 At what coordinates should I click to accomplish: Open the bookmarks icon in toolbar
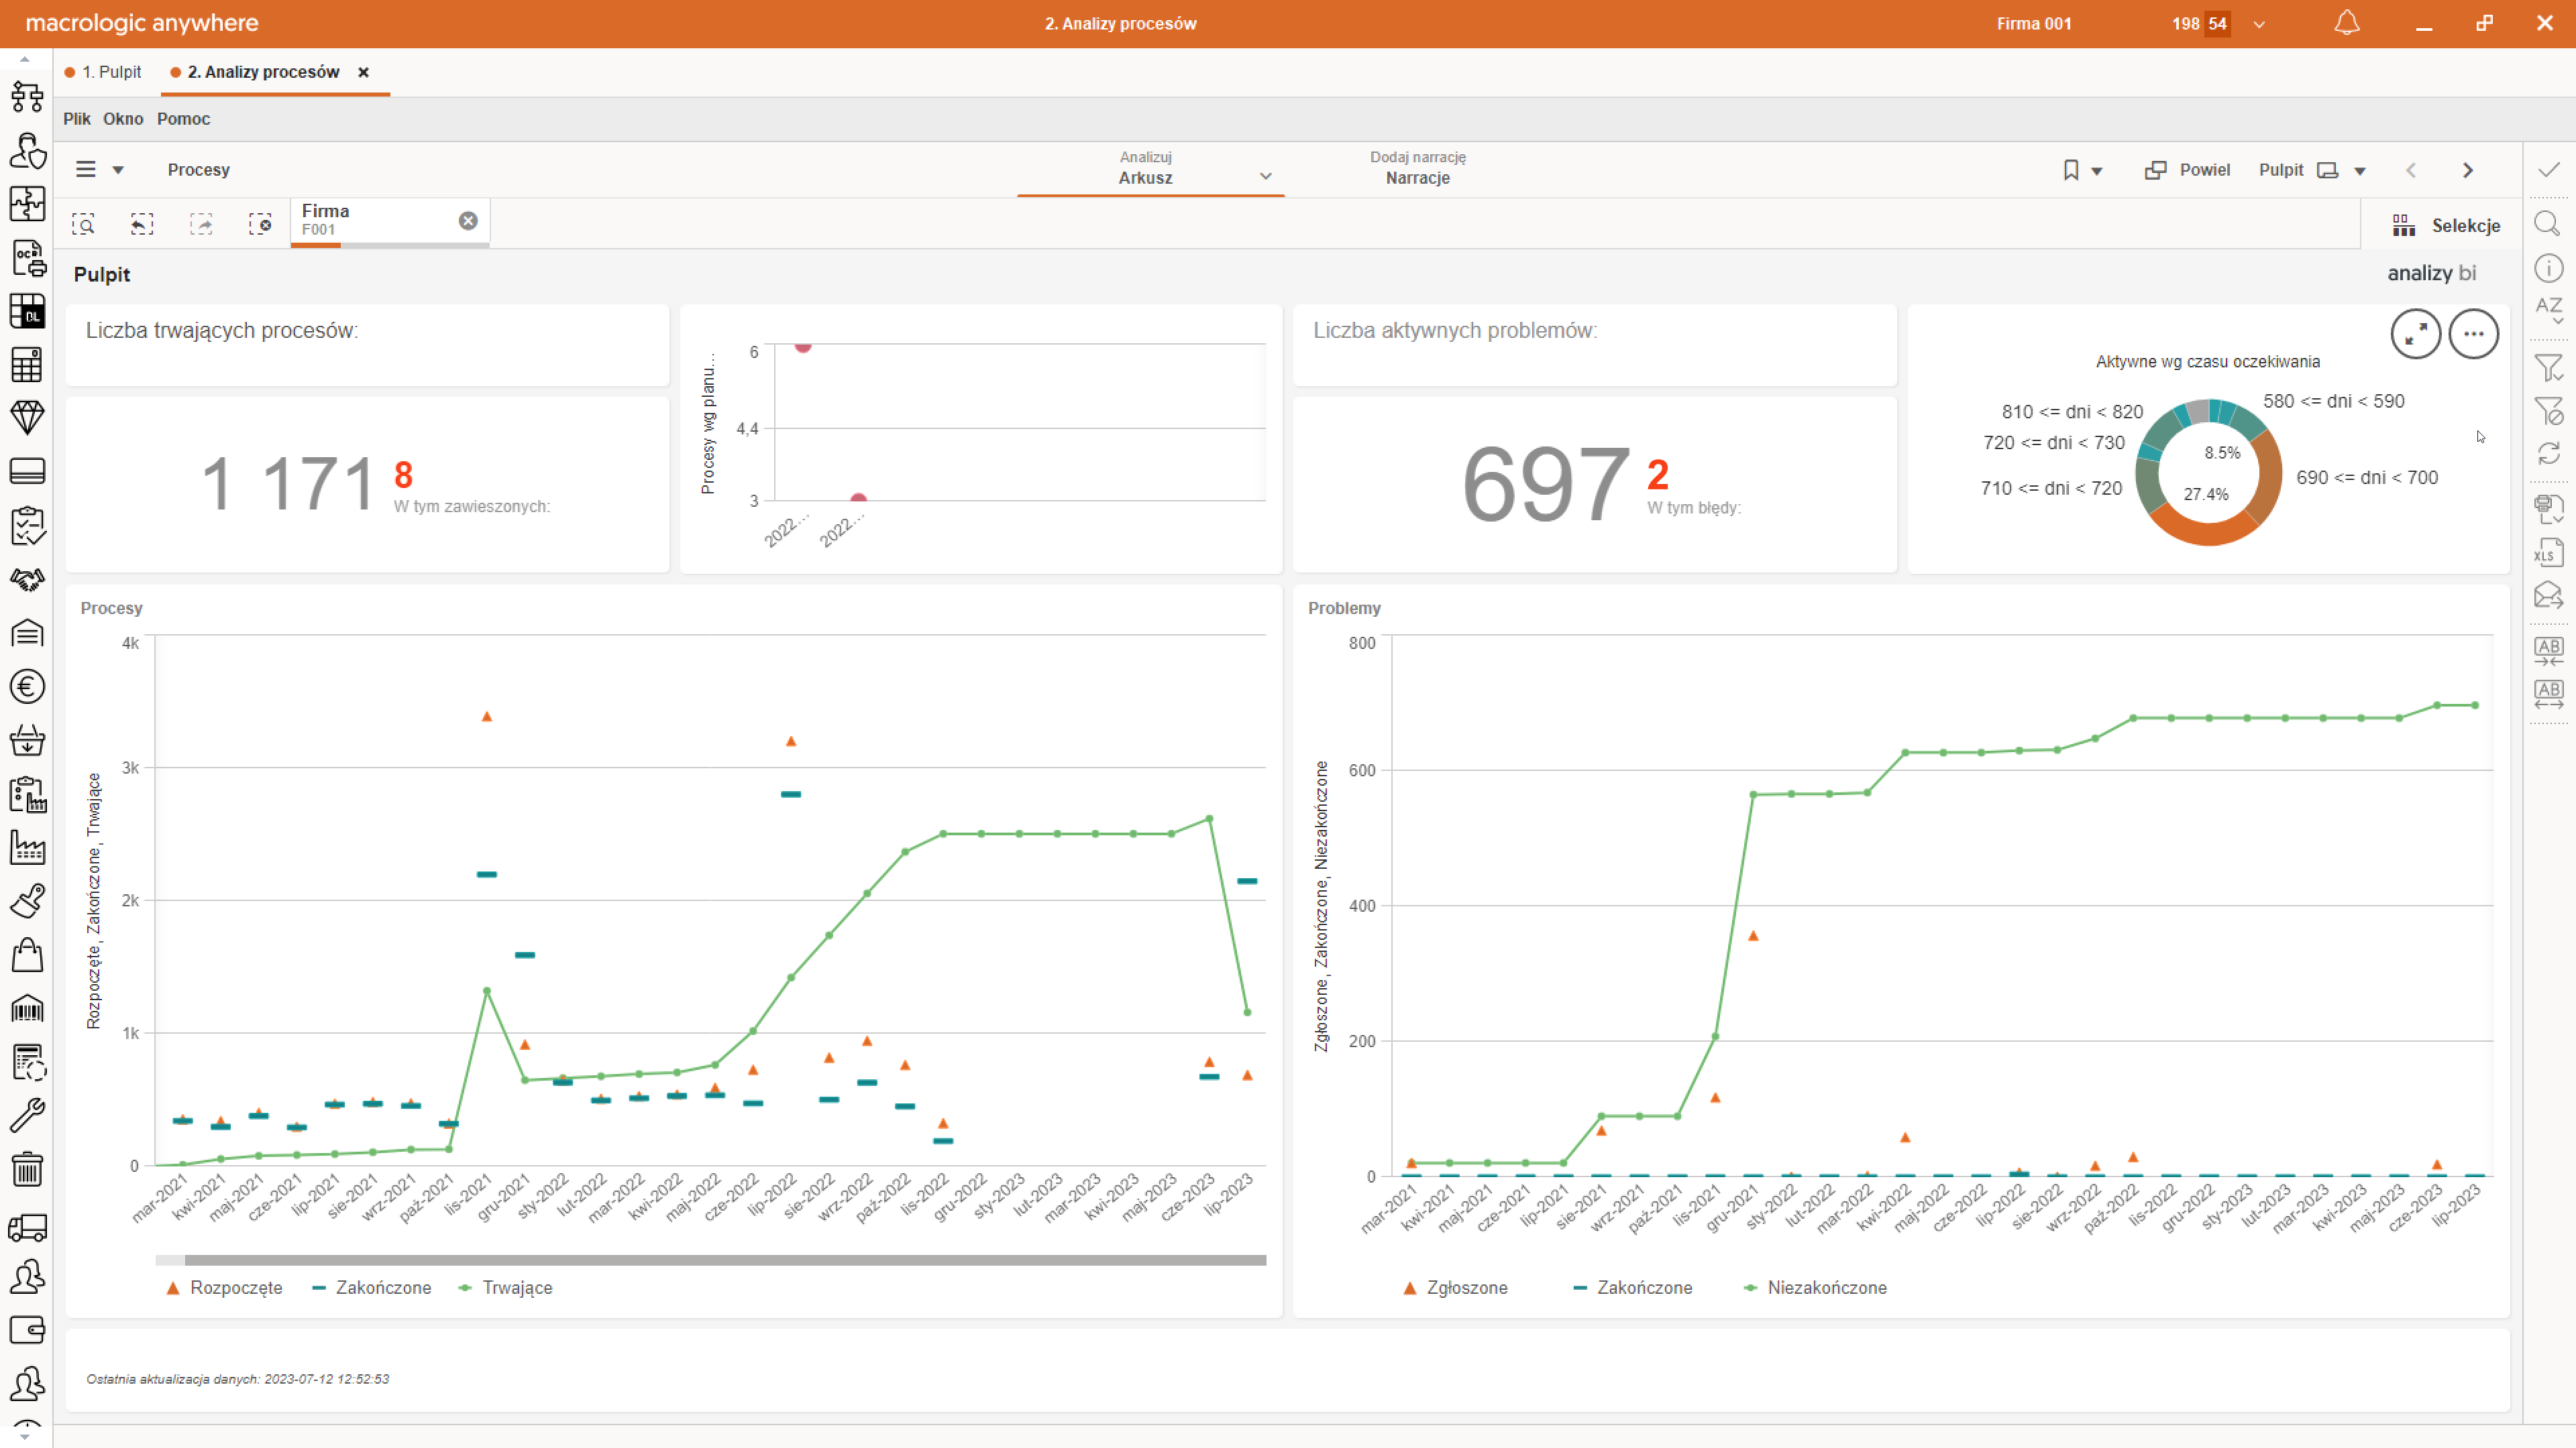[x=2071, y=170]
